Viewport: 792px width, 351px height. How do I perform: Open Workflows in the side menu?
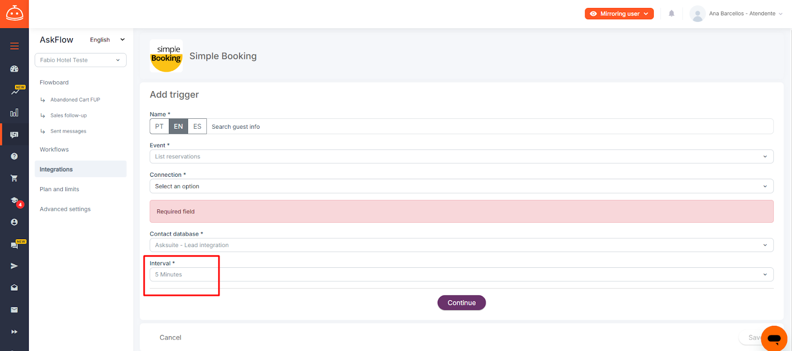point(54,150)
